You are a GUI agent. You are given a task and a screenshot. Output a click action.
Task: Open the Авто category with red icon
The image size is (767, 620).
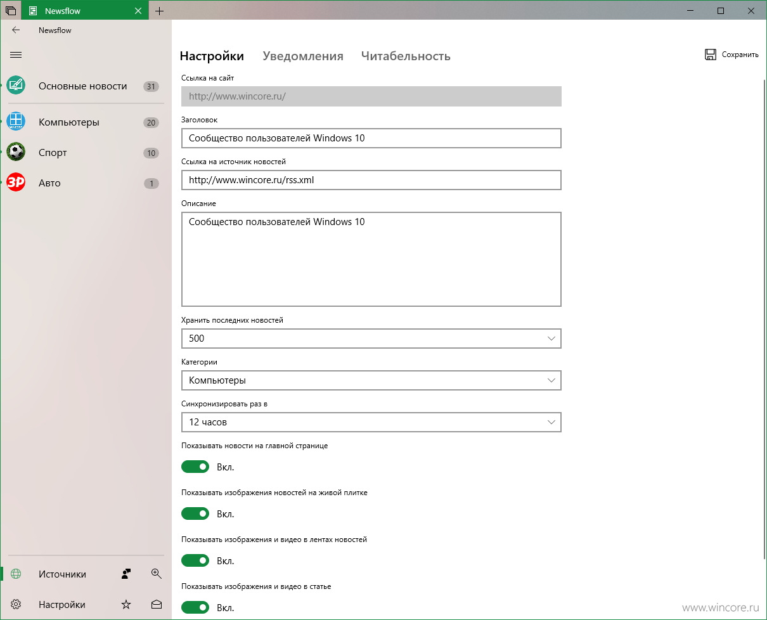(86, 183)
